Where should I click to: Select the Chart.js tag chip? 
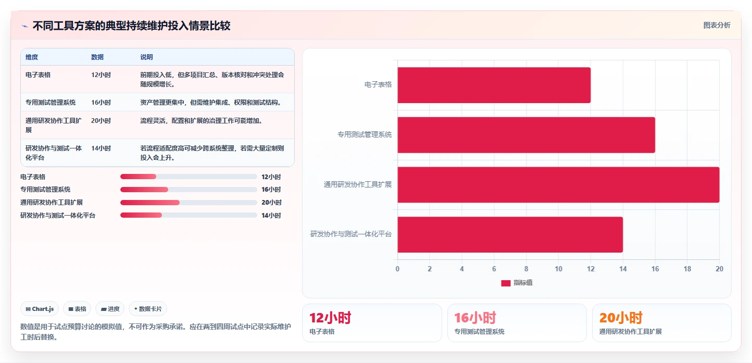(40, 309)
